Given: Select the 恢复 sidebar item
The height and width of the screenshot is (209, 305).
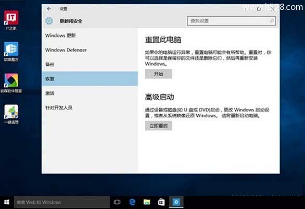Looking at the screenshot, I should 90,79.
